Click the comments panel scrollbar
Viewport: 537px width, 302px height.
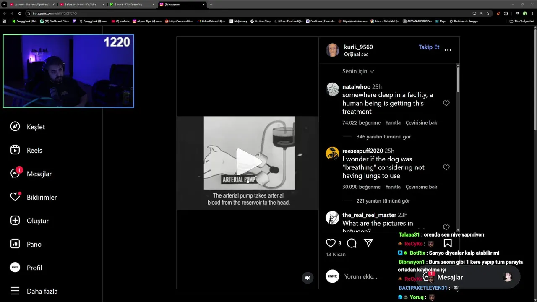coord(458,80)
